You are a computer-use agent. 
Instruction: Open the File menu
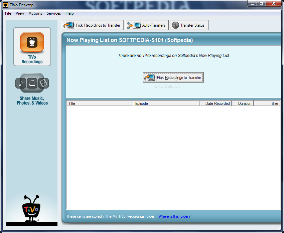[8, 13]
